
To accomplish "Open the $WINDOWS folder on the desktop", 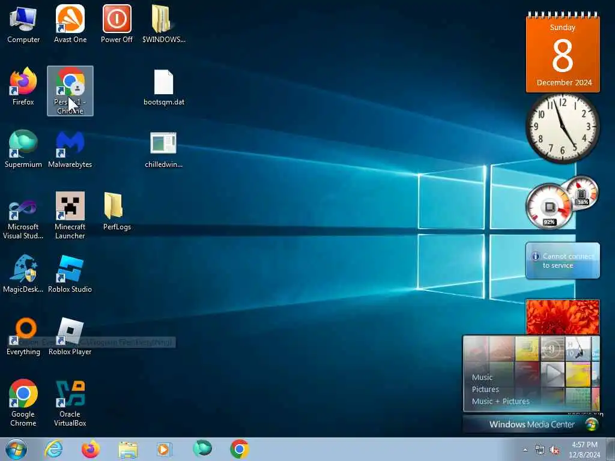I will [x=163, y=24].
